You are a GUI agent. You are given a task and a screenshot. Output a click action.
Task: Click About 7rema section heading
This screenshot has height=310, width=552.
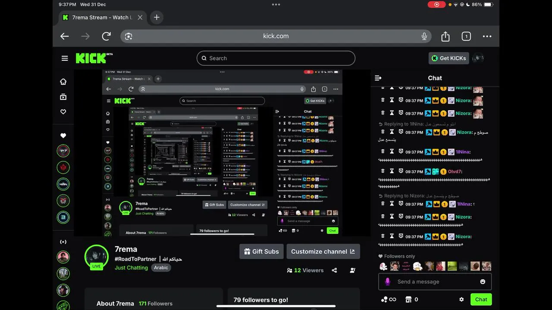(115, 304)
